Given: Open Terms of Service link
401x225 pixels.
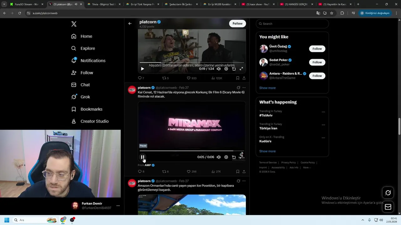Looking at the screenshot, I should click(268, 162).
